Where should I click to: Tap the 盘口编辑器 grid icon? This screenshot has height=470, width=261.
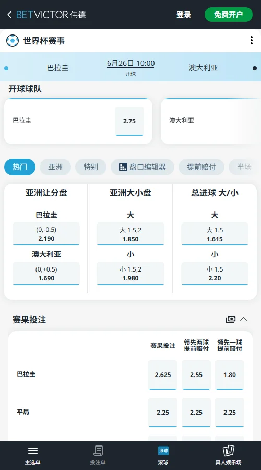[123, 167]
